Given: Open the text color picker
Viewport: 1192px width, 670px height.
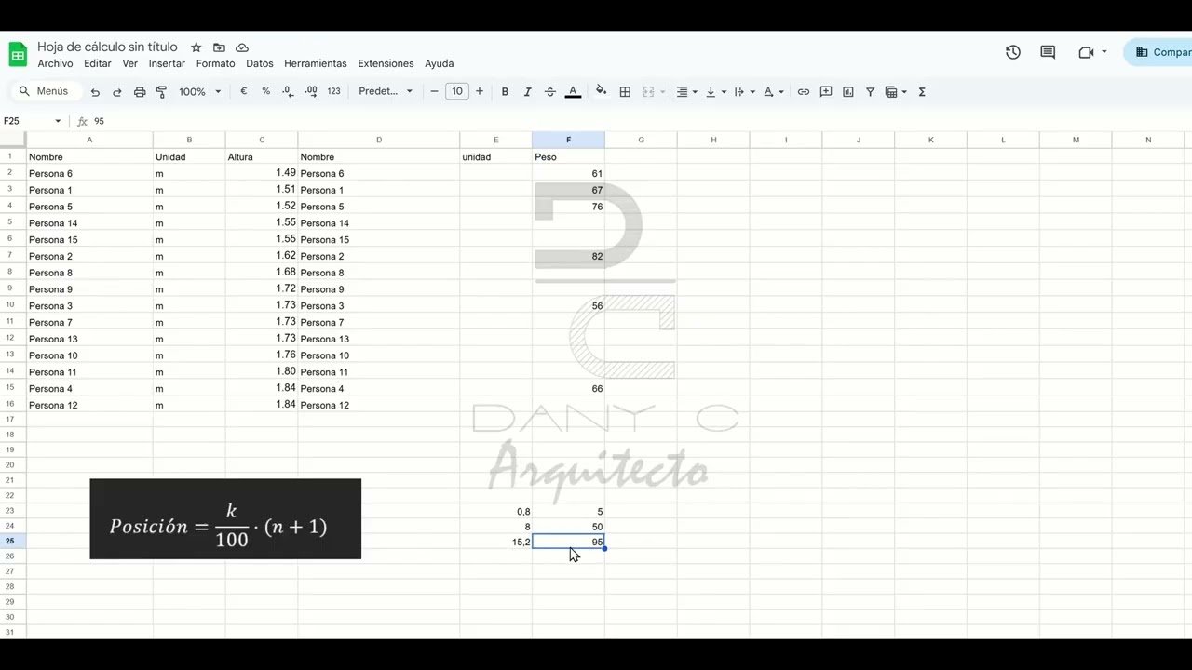Looking at the screenshot, I should click(573, 92).
